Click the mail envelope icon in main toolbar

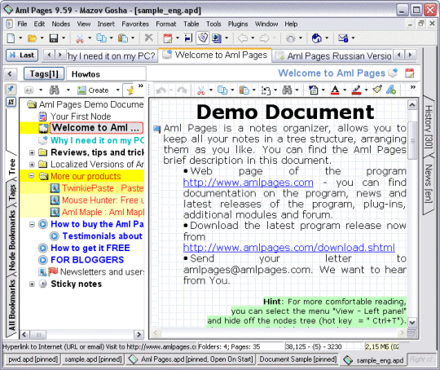(343, 38)
